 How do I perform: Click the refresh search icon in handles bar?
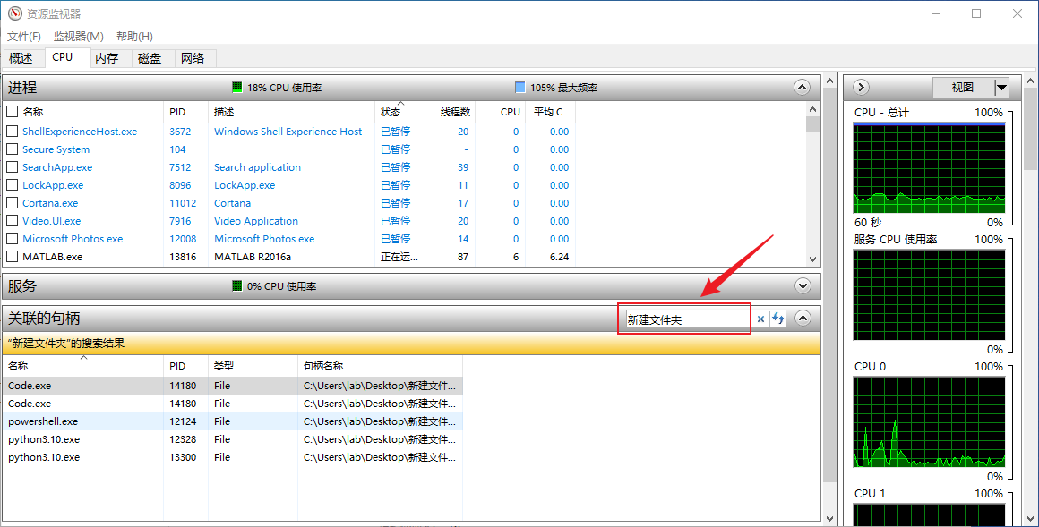tap(778, 319)
